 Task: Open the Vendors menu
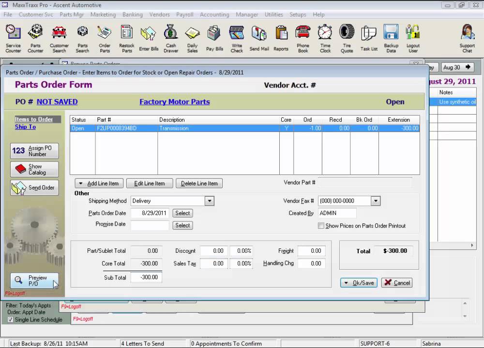[159, 14]
